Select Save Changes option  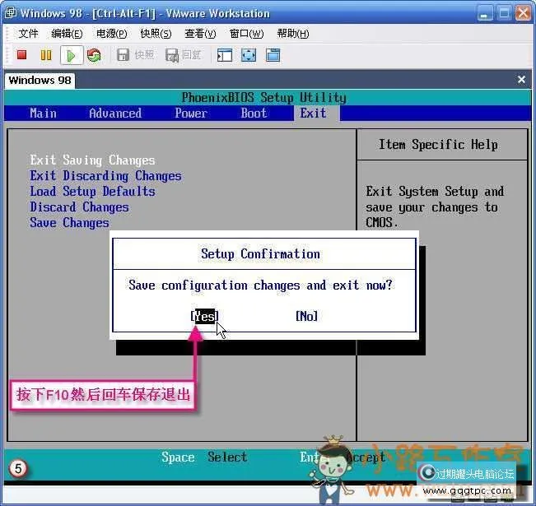69,223
